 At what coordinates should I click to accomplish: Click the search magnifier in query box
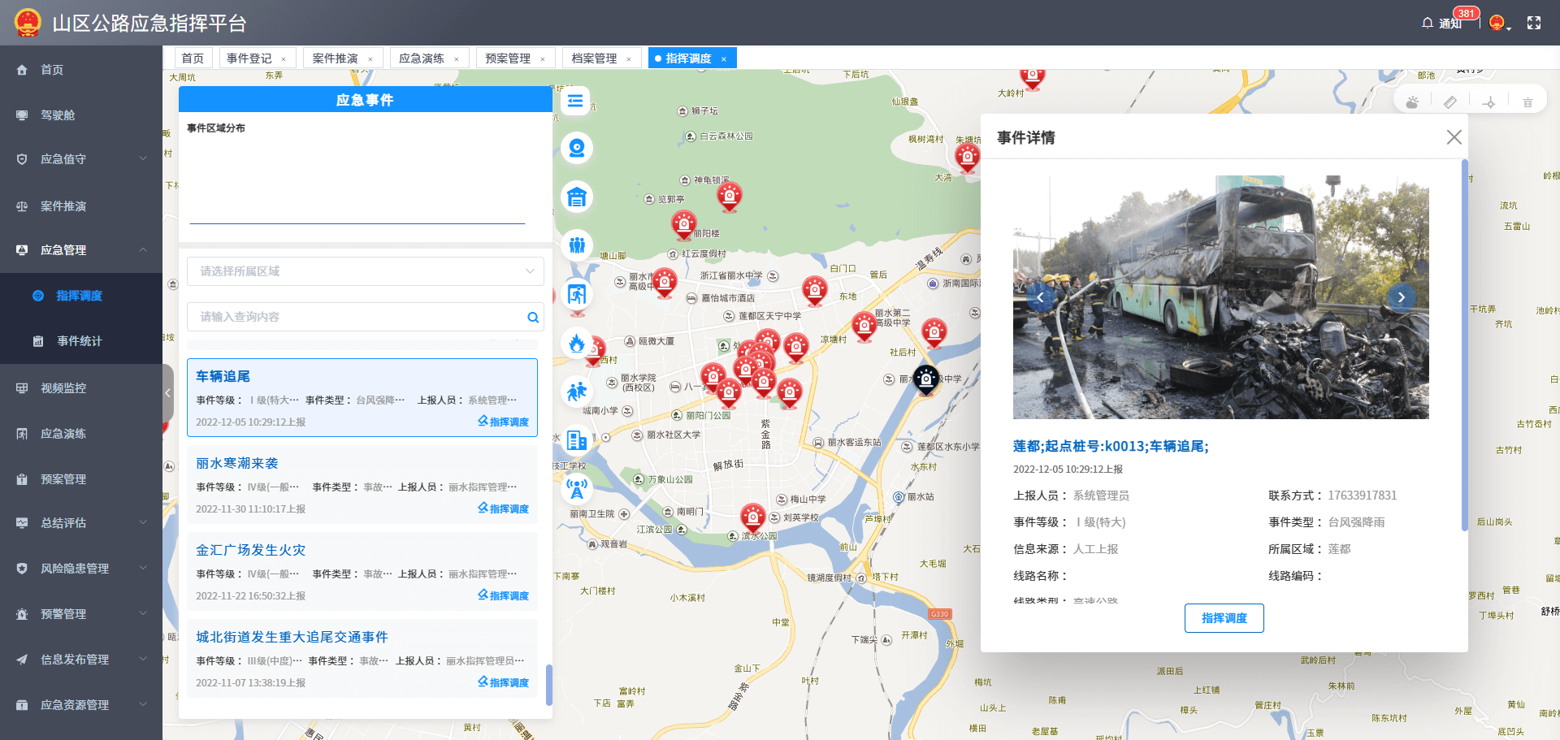click(x=533, y=318)
